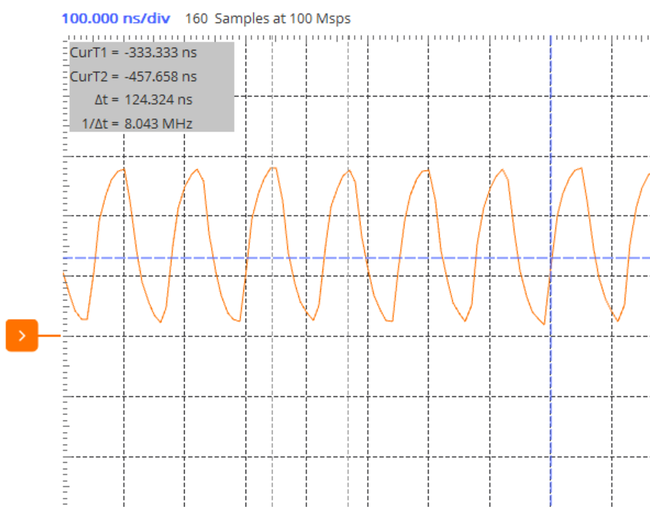Click the 160 Samples at 100 Msps text
This screenshot has height=507, width=650.
pyautogui.click(x=268, y=19)
